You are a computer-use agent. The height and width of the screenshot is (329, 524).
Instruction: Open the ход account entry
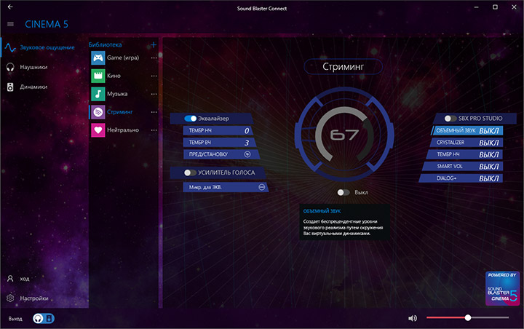[25, 279]
